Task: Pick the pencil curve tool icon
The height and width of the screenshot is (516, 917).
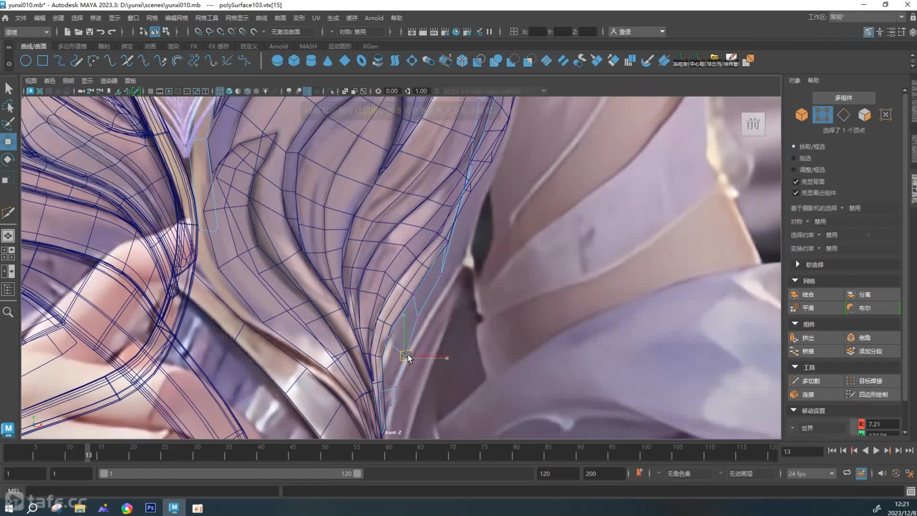Action: click(x=76, y=61)
